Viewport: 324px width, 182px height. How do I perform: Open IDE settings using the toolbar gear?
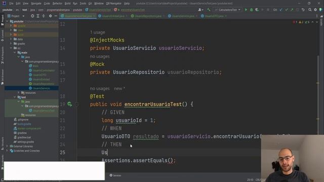click(x=315, y=10)
